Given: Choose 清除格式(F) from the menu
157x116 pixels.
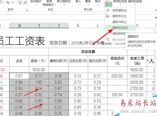Looking at the screenshot, I should [119, 16].
